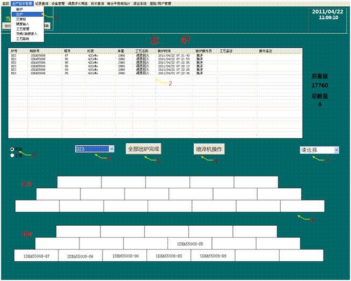Click the 1DXA55008-87 slot box
Image resolution: width=351 pixels, height=281 pixels.
[36, 256]
